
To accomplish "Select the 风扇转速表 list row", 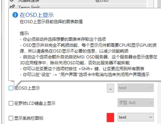I will pos(78,1).
